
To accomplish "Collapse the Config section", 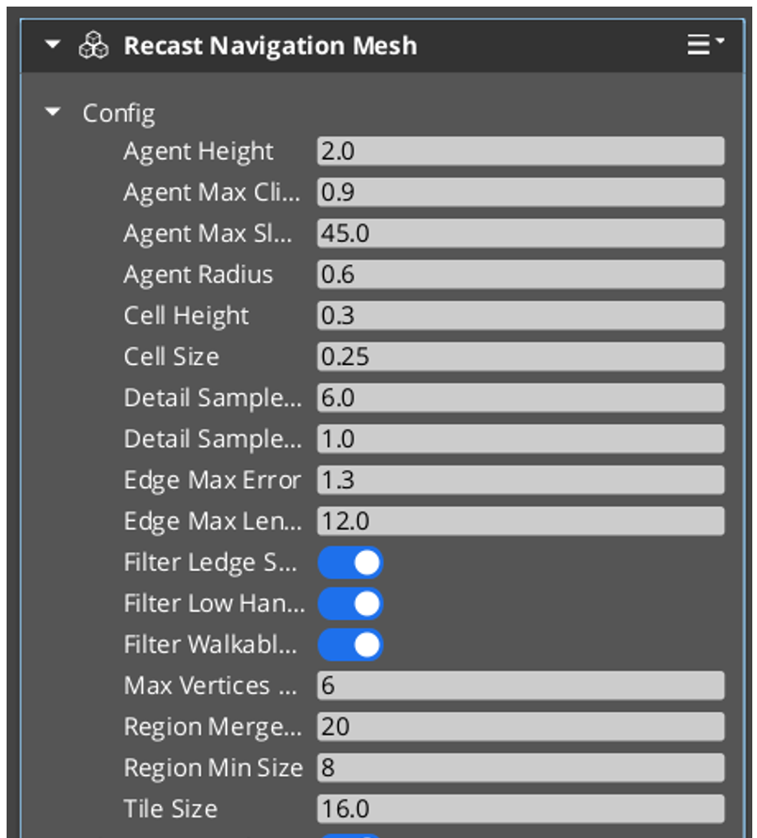I will 52,111.
